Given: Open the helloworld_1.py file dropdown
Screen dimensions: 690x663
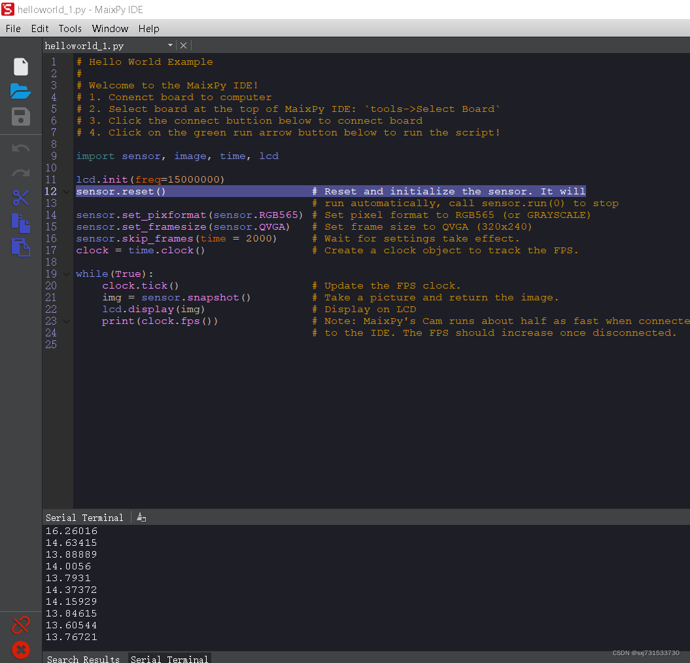Looking at the screenshot, I should pos(170,45).
